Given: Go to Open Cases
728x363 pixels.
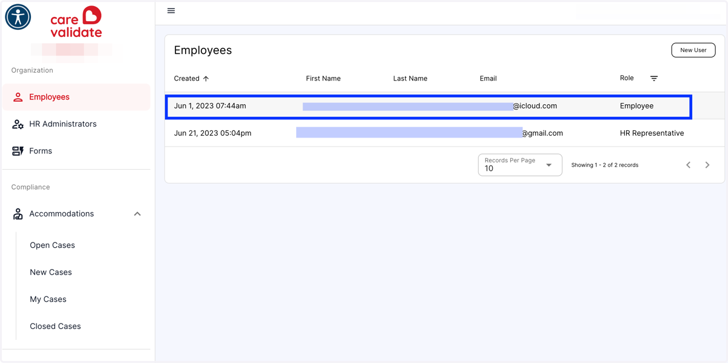Looking at the screenshot, I should point(52,245).
